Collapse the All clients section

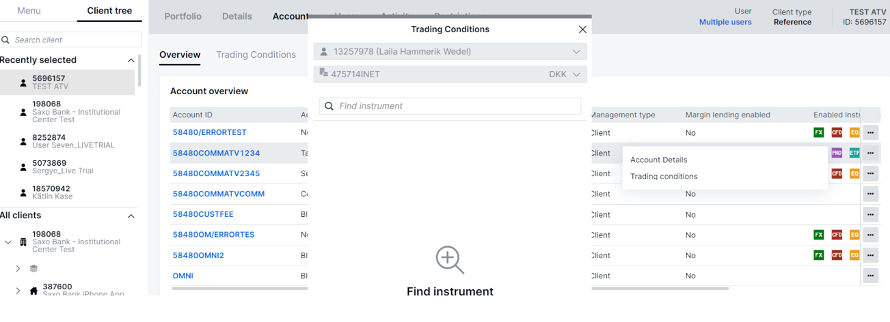click(x=130, y=216)
